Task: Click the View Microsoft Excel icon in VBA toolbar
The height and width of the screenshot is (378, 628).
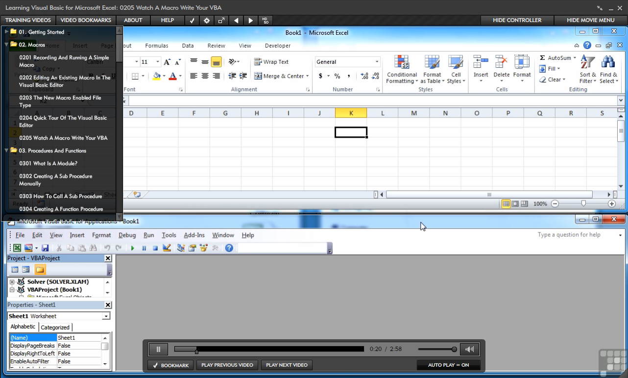Action: [x=17, y=248]
